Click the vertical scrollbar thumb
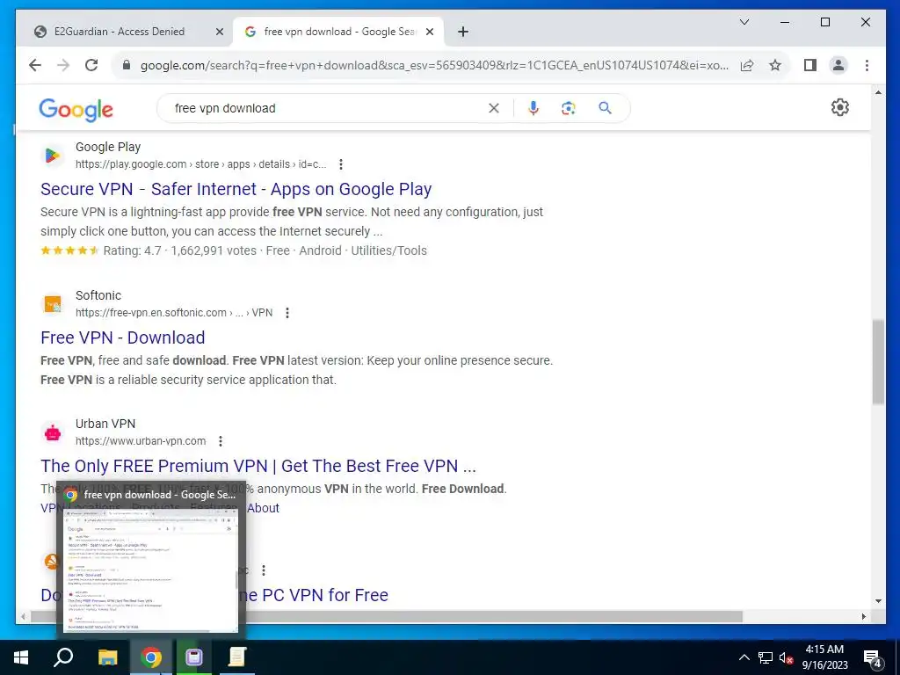The image size is (900, 675). point(878,361)
